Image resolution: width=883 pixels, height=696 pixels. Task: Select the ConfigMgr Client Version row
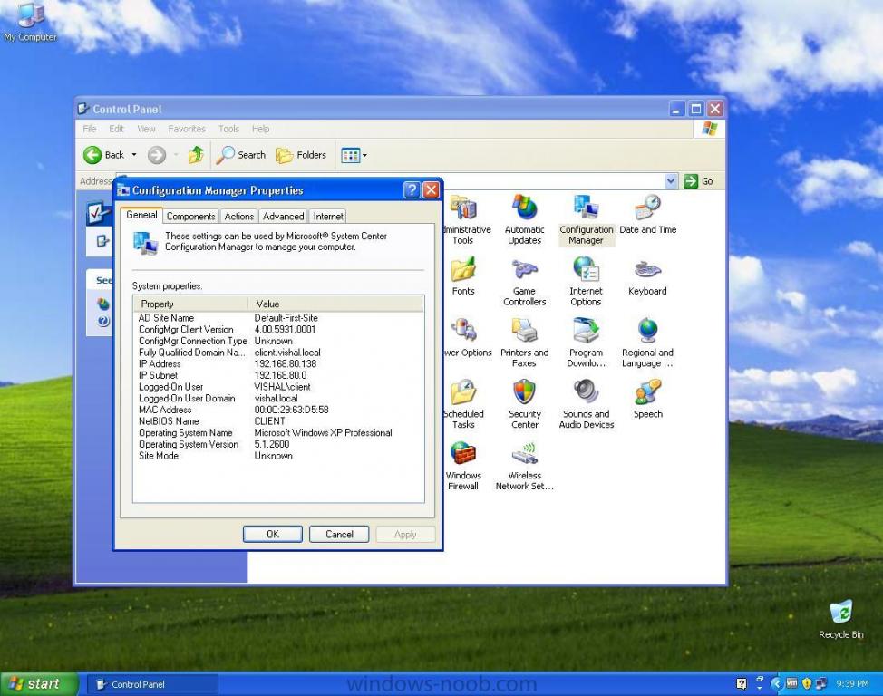(x=278, y=329)
